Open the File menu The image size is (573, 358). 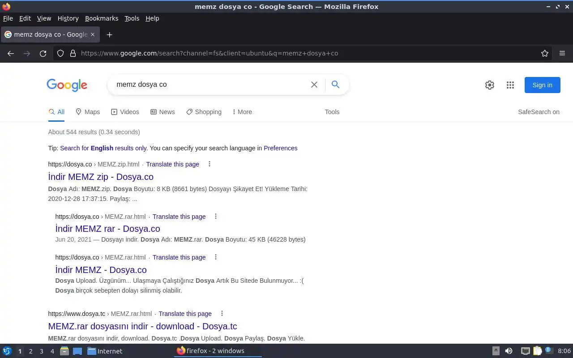(8, 18)
